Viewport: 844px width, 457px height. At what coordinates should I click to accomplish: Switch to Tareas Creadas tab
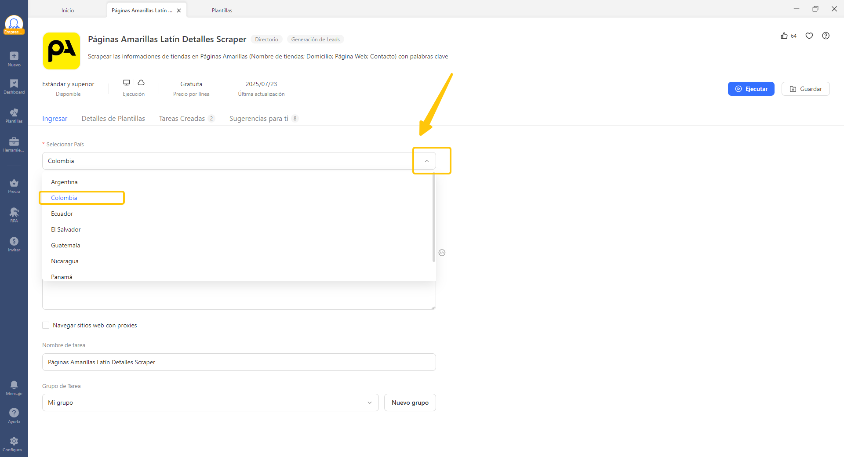pos(182,119)
